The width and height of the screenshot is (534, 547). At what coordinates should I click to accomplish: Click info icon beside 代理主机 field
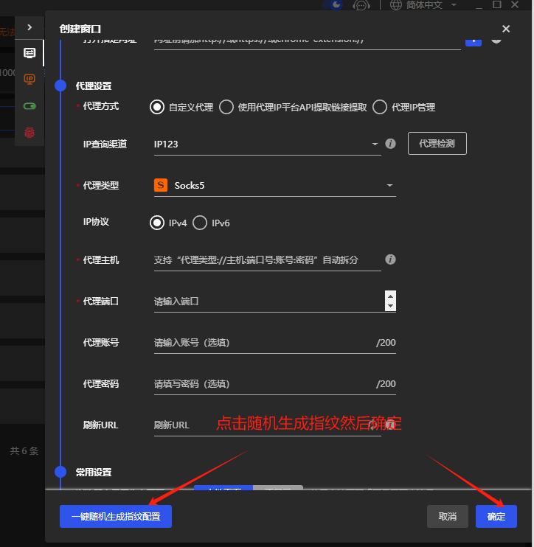pyautogui.click(x=390, y=259)
